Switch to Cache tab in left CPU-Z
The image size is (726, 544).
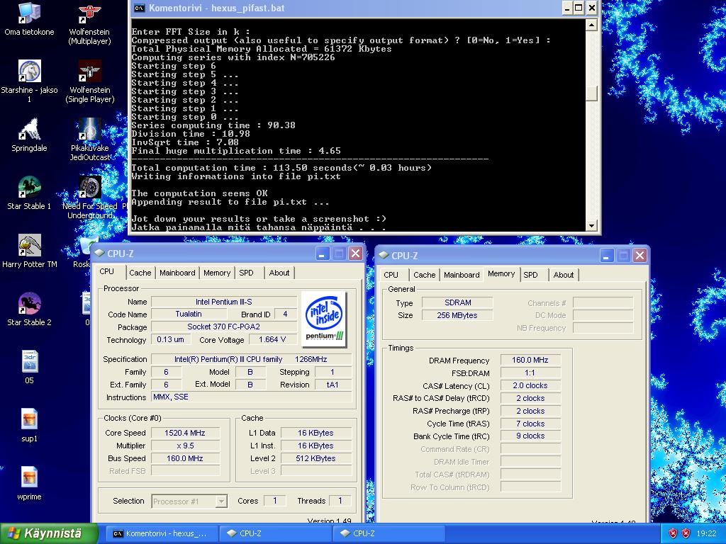point(140,273)
